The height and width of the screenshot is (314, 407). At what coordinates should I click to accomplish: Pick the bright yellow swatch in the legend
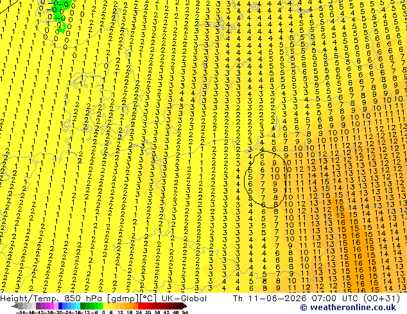[105, 306]
